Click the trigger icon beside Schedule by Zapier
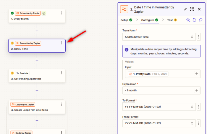This screenshot has height=134, width=207. (44, 13)
